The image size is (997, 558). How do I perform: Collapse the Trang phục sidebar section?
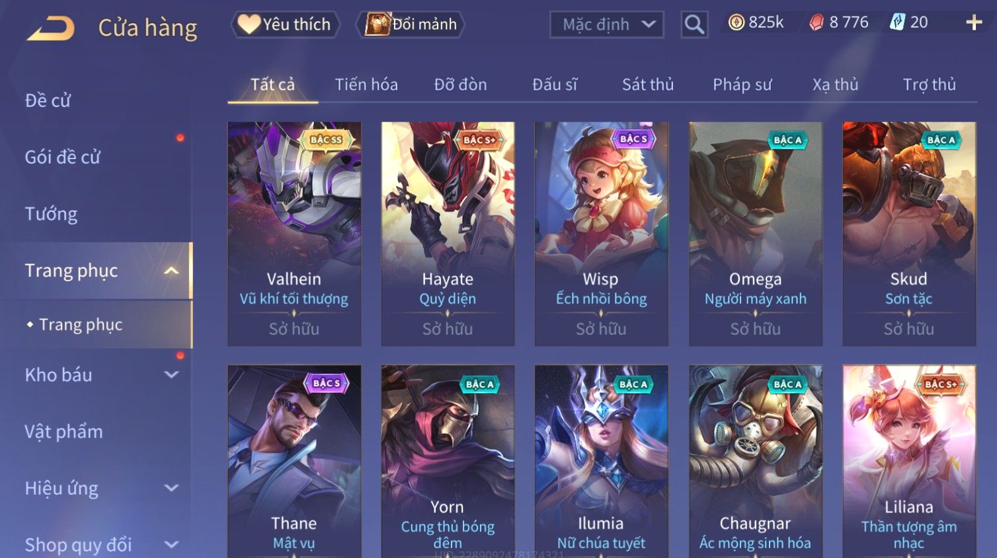point(171,271)
